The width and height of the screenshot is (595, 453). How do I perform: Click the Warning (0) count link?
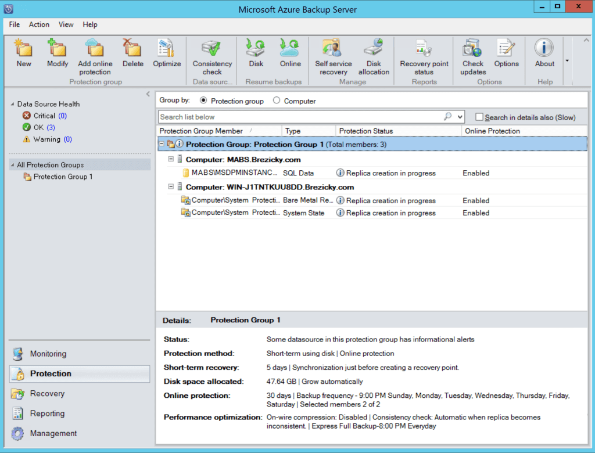click(68, 139)
